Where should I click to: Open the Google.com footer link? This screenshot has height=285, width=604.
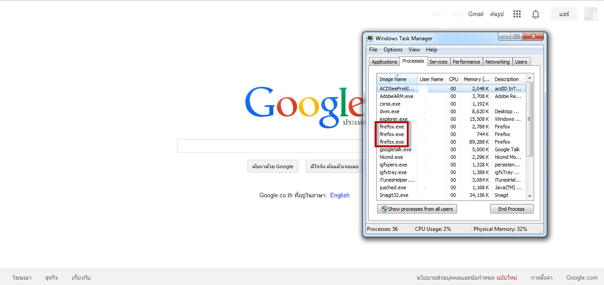coord(582,277)
